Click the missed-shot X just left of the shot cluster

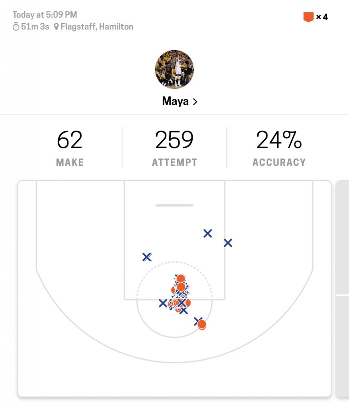point(163,303)
